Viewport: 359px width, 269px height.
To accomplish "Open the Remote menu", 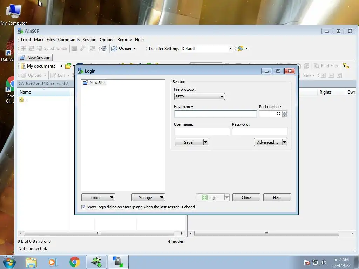I will (x=124, y=40).
